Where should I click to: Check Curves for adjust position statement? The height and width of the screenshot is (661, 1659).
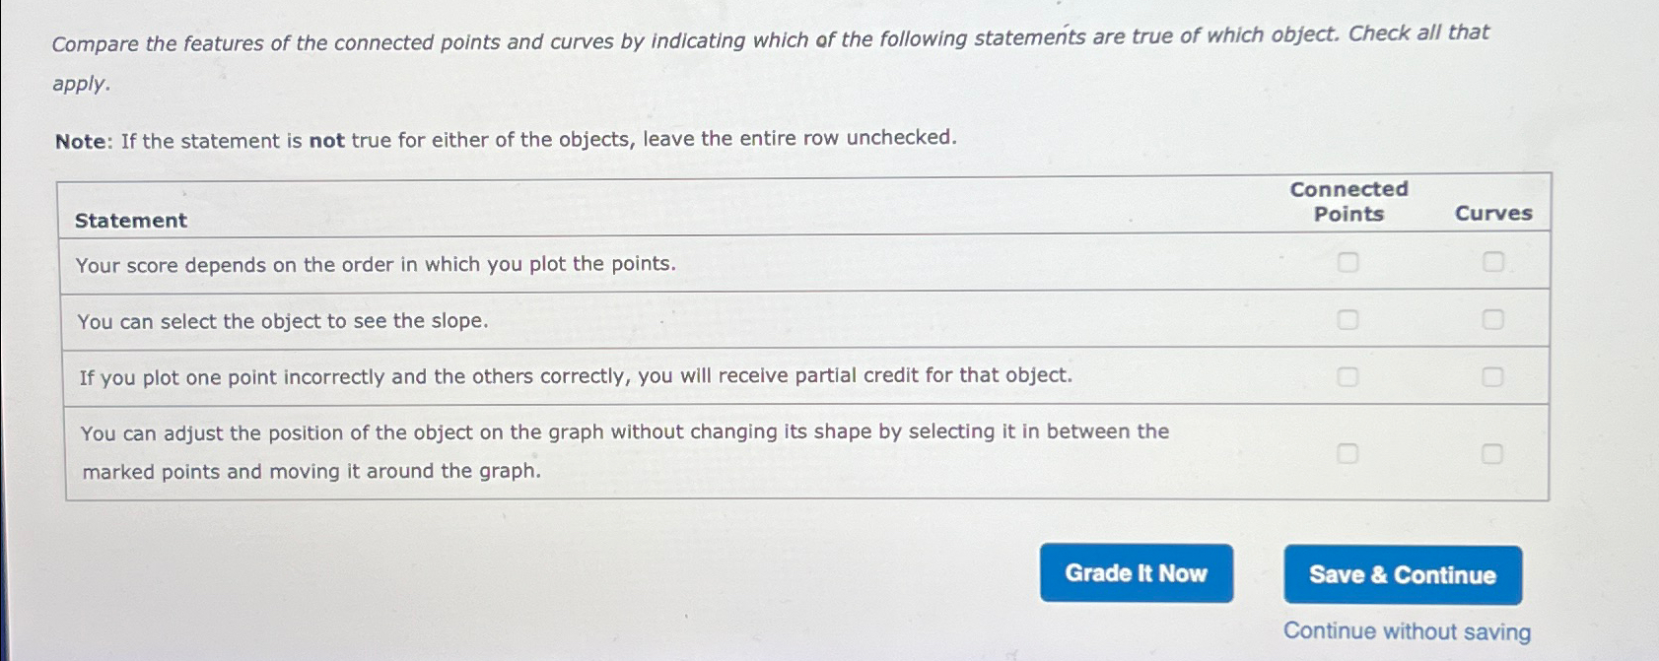pyautogui.click(x=1493, y=452)
